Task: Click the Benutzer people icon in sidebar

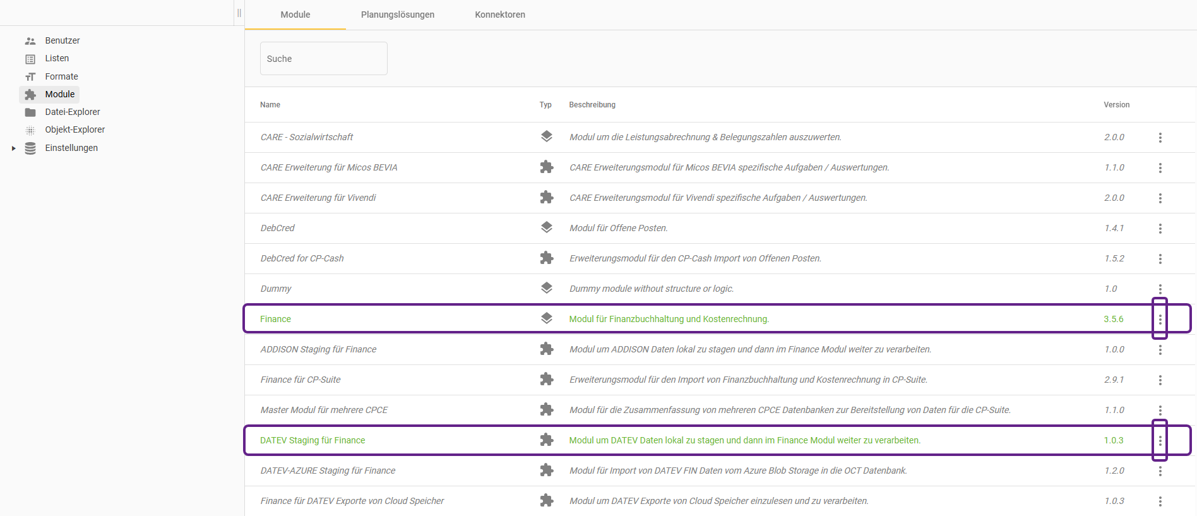Action: 30,41
